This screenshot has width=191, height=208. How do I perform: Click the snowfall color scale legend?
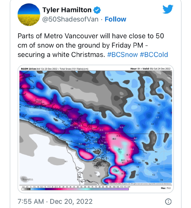[x=75, y=188]
